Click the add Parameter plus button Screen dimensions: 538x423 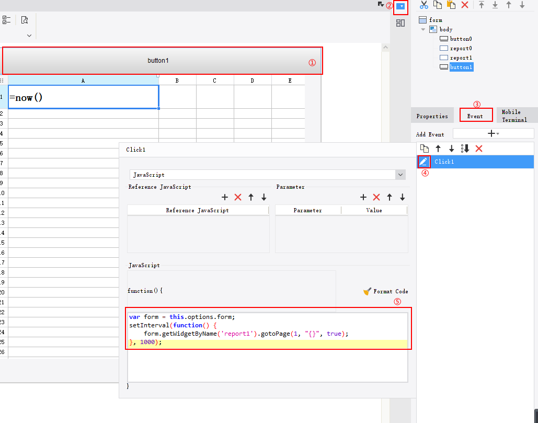click(x=363, y=197)
